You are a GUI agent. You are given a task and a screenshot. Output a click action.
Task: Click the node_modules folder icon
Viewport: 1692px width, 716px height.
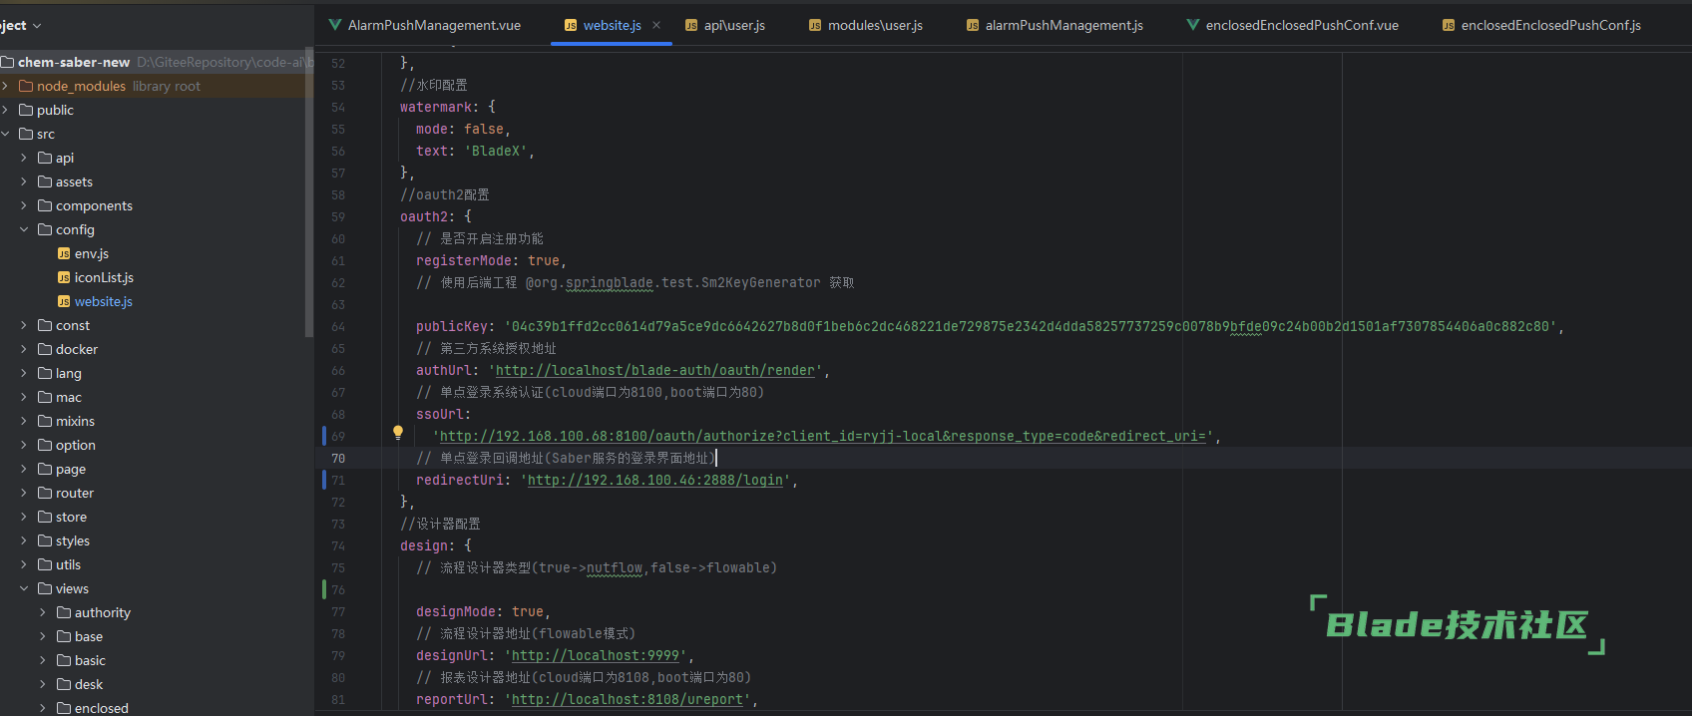pyautogui.click(x=26, y=86)
